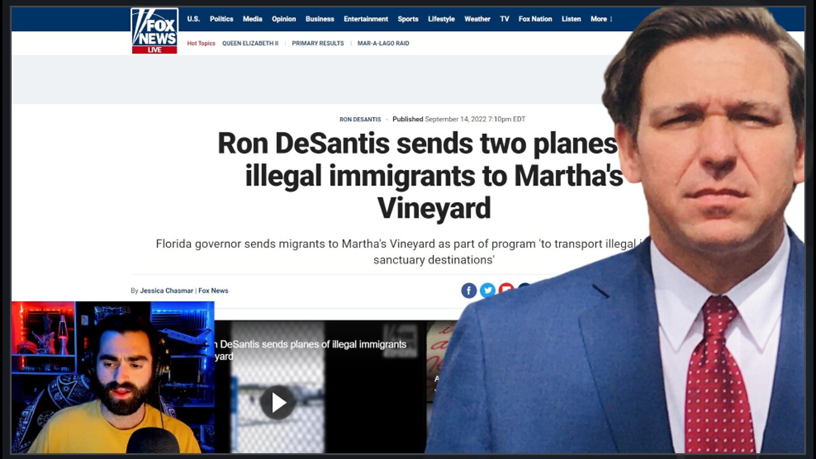The image size is (816, 459).
Task: Open the Listen menu item
Action: (571, 19)
